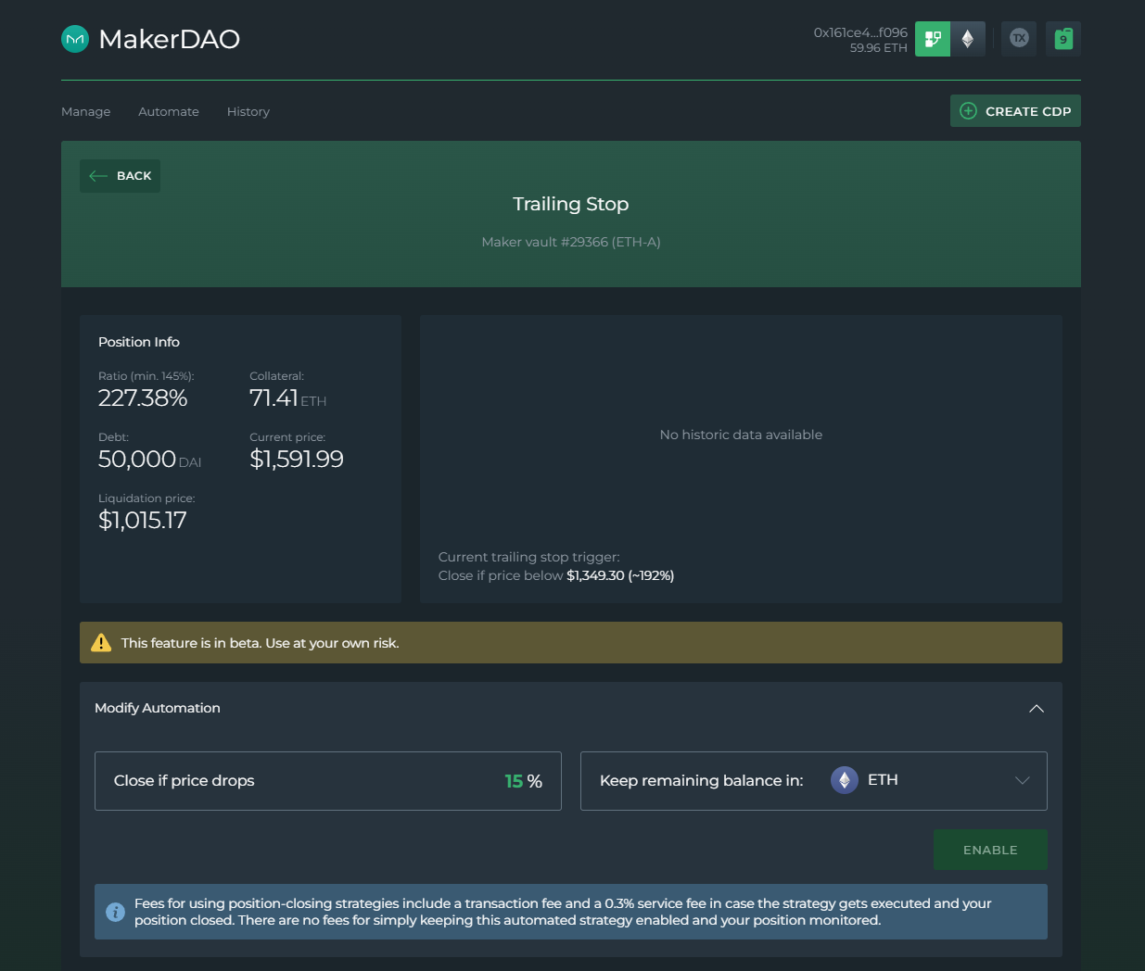Click the fees explanation text
This screenshot has height=971, width=1145.
pyautogui.click(x=563, y=912)
